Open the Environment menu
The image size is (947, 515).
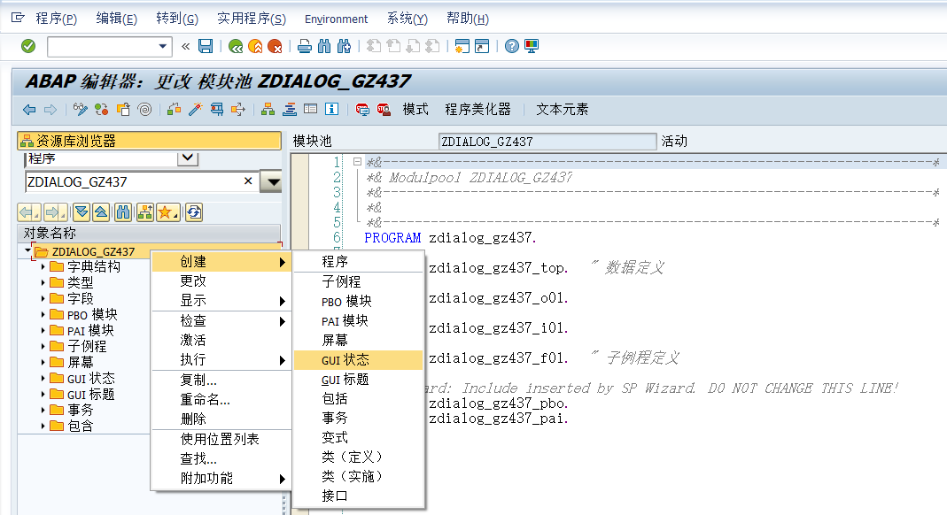[x=335, y=19]
